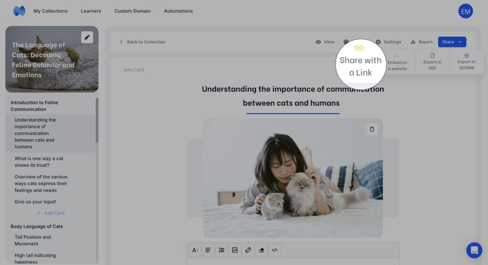Toggle the code view icon
488x265 pixels.
274,250
